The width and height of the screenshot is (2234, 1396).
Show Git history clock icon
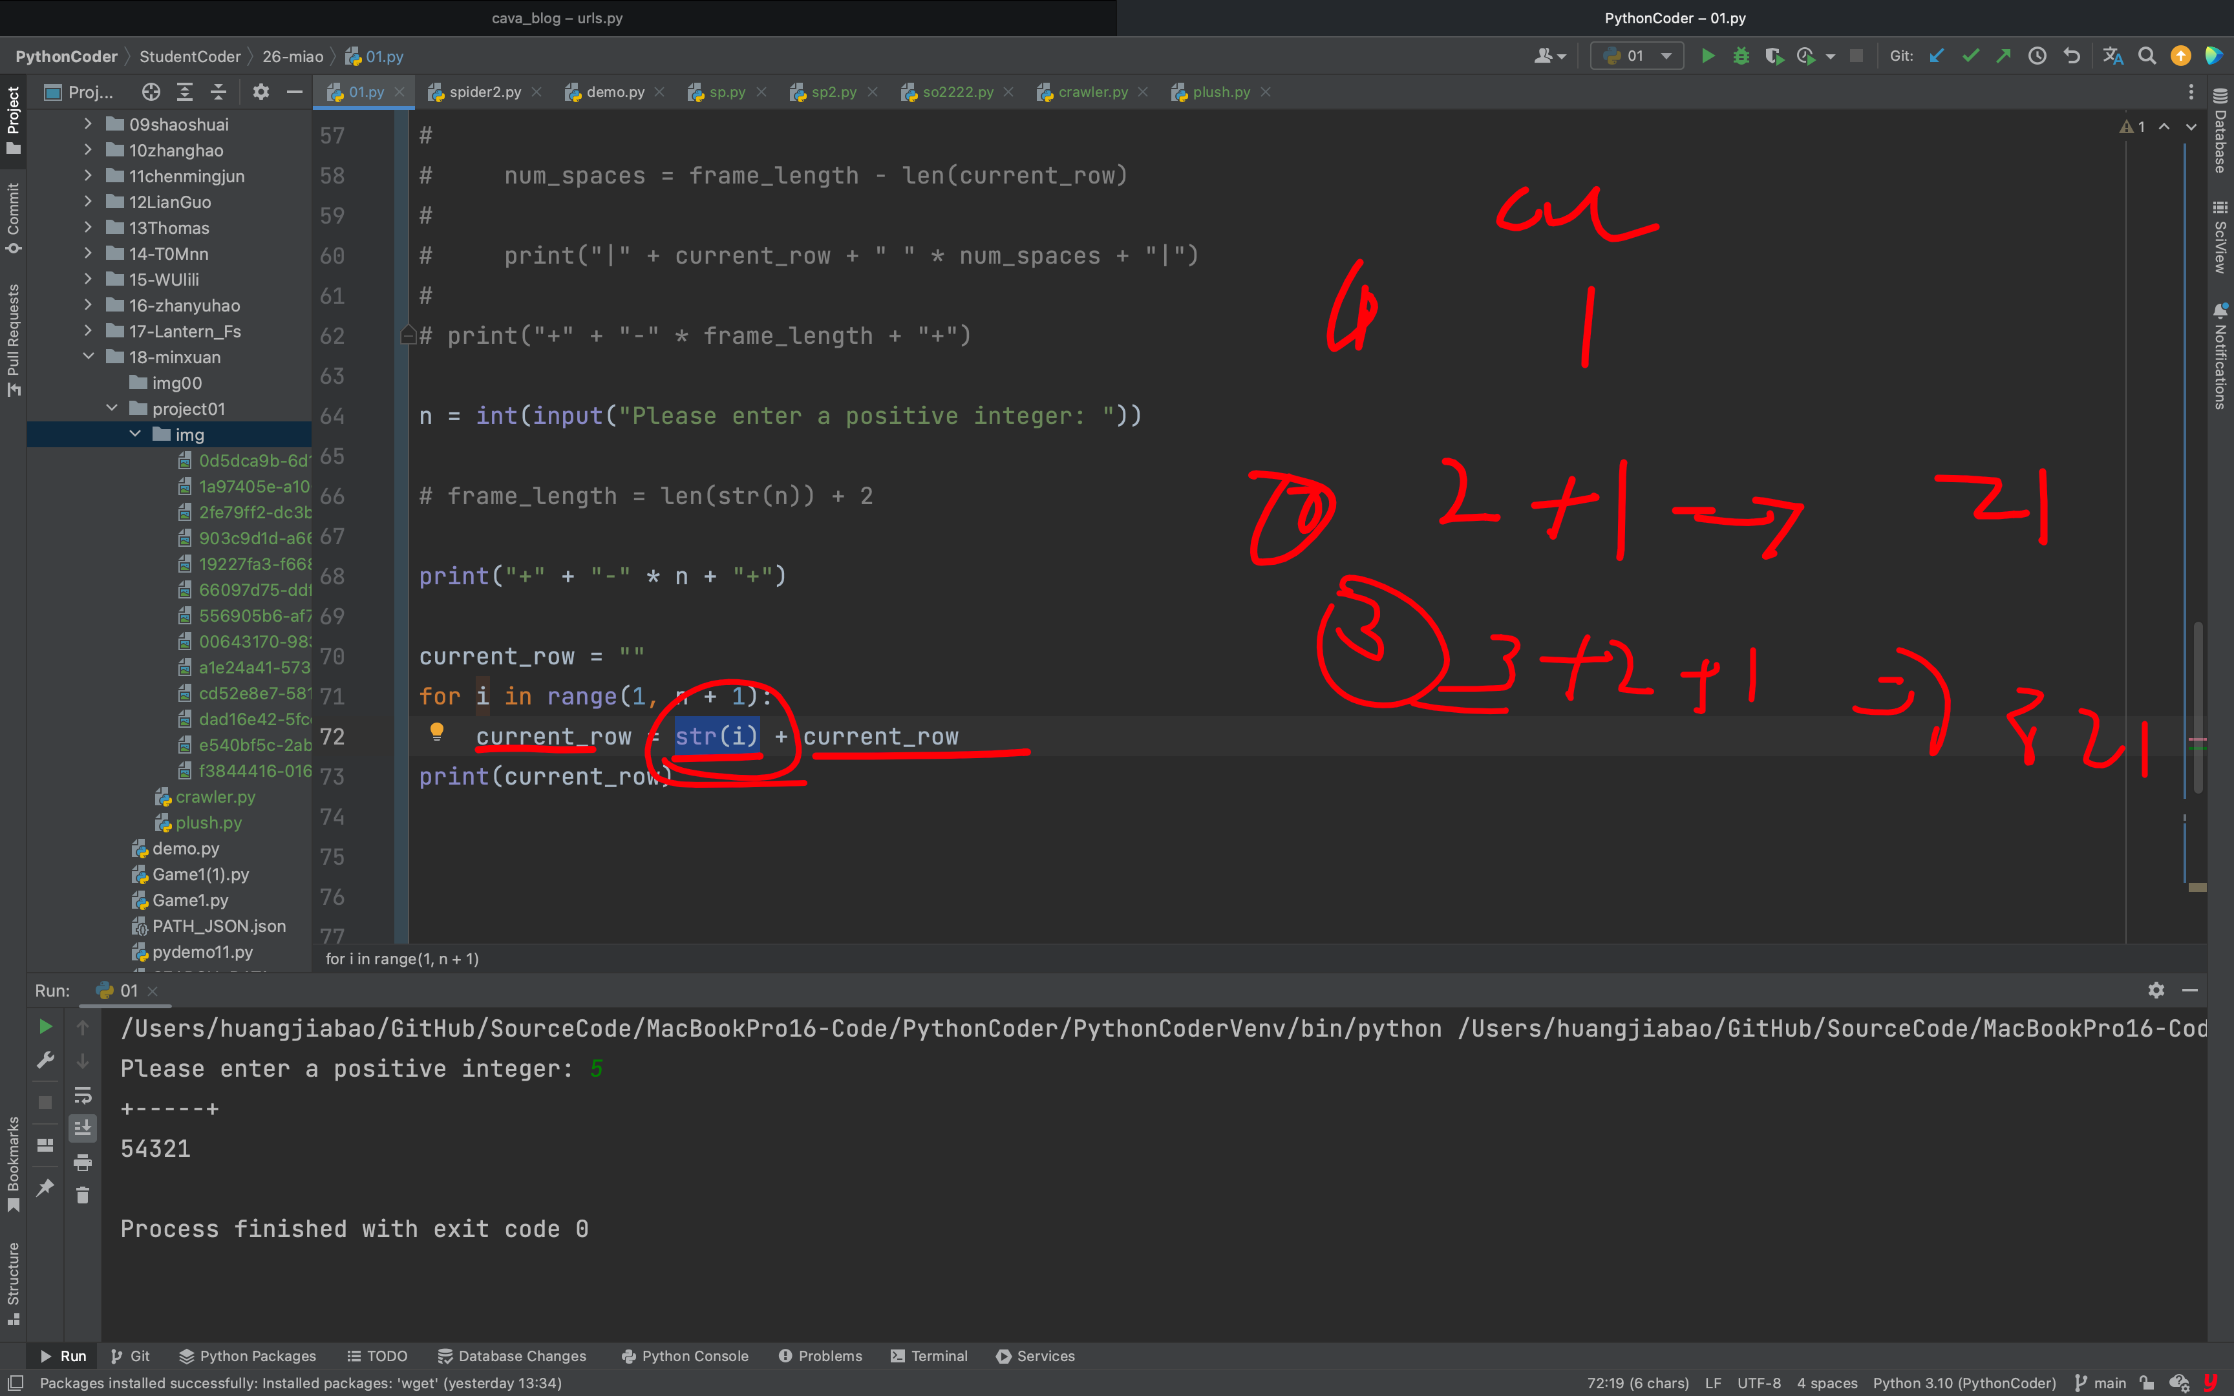pyautogui.click(x=2037, y=56)
